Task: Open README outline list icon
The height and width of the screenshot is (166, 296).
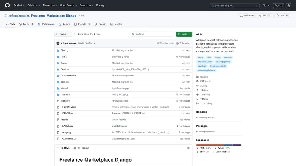Action: coord(188,148)
